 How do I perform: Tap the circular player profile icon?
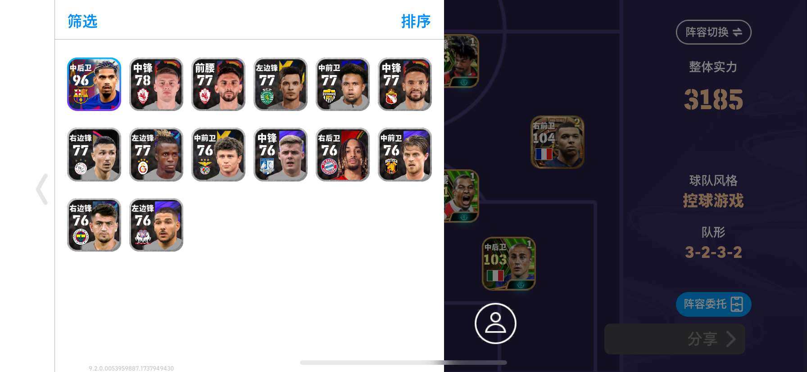[x=495, y=323]
